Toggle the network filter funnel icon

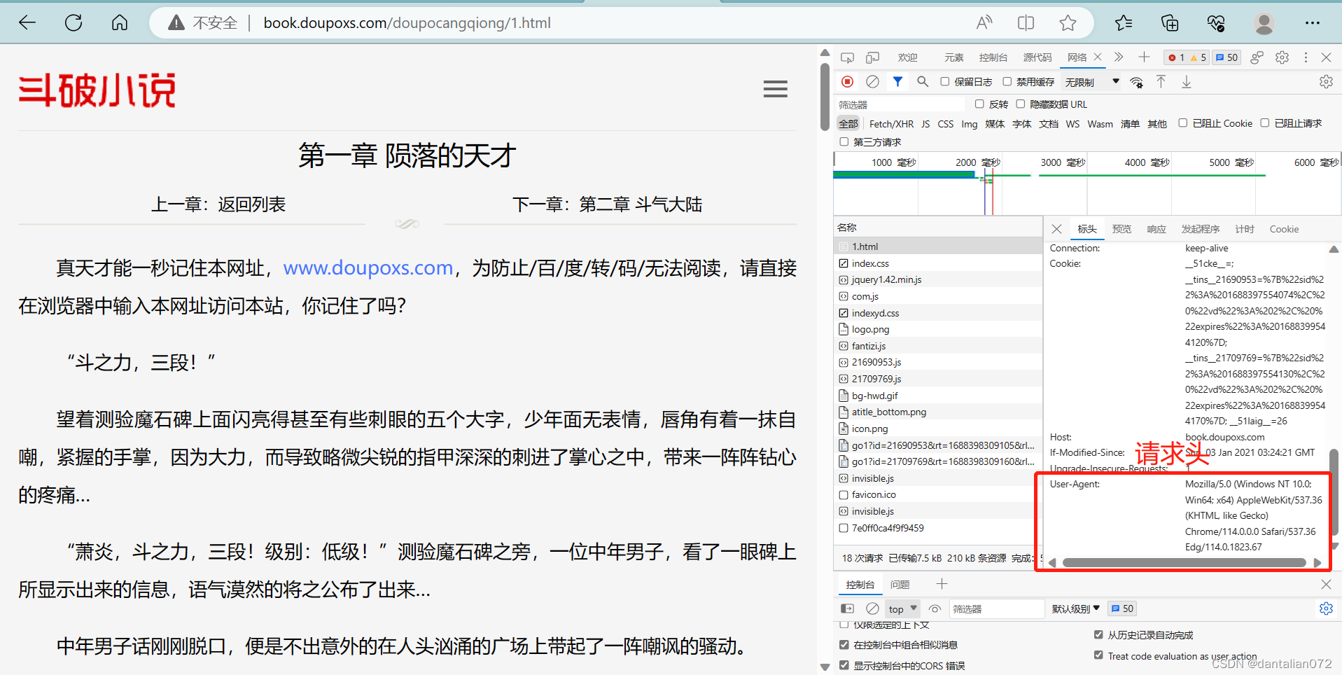897,82
